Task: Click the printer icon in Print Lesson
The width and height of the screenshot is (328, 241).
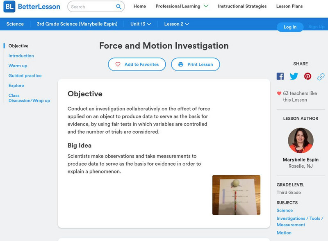Action: pyautogui.click(x=181, y=64)
